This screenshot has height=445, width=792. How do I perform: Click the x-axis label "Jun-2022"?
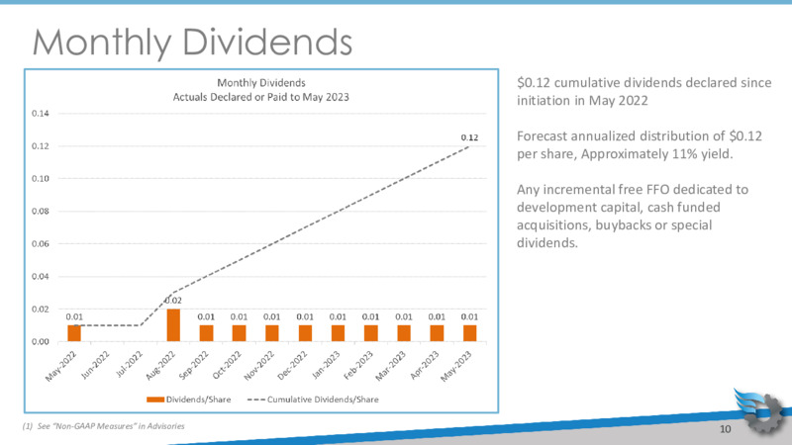click(95, 365)
